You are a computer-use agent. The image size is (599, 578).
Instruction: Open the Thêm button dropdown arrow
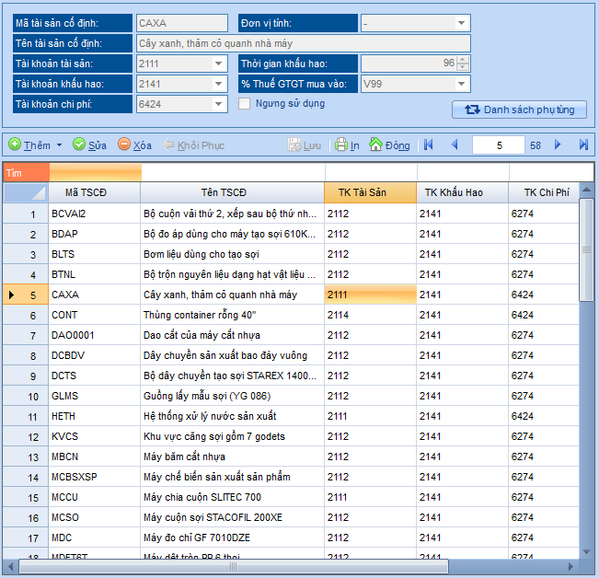coord(59,145)
